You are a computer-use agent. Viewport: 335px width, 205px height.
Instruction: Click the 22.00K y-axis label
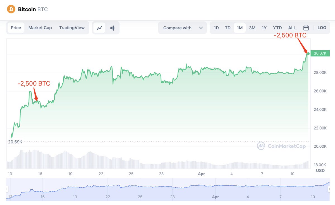pyautogui.click(x=320, y=128)
